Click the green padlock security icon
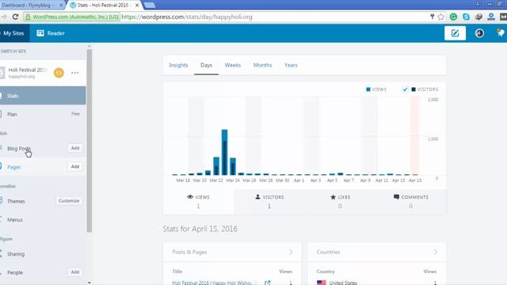 tap(28, 17)
